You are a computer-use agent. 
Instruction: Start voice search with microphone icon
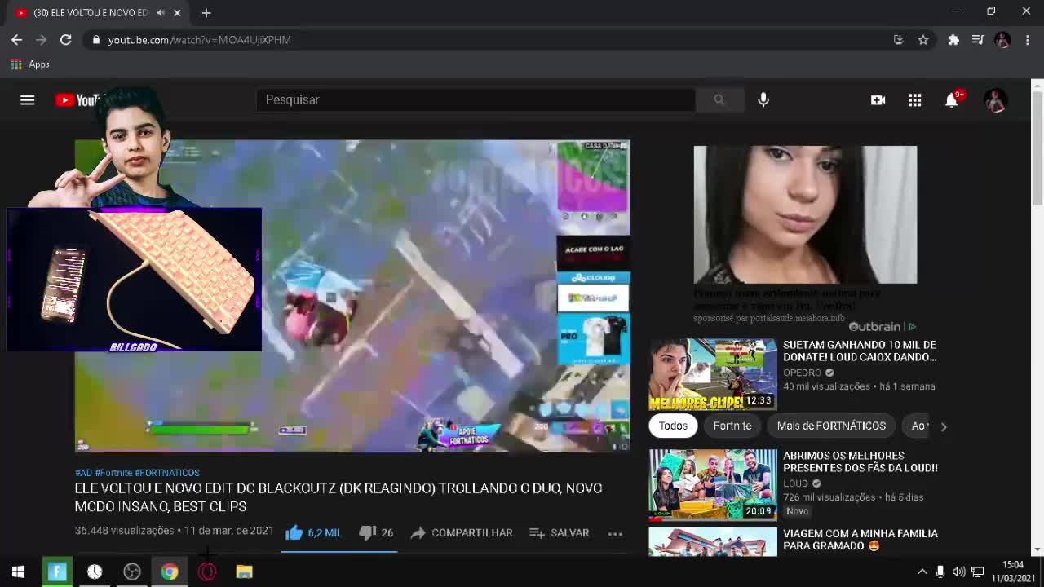[763, 99]
